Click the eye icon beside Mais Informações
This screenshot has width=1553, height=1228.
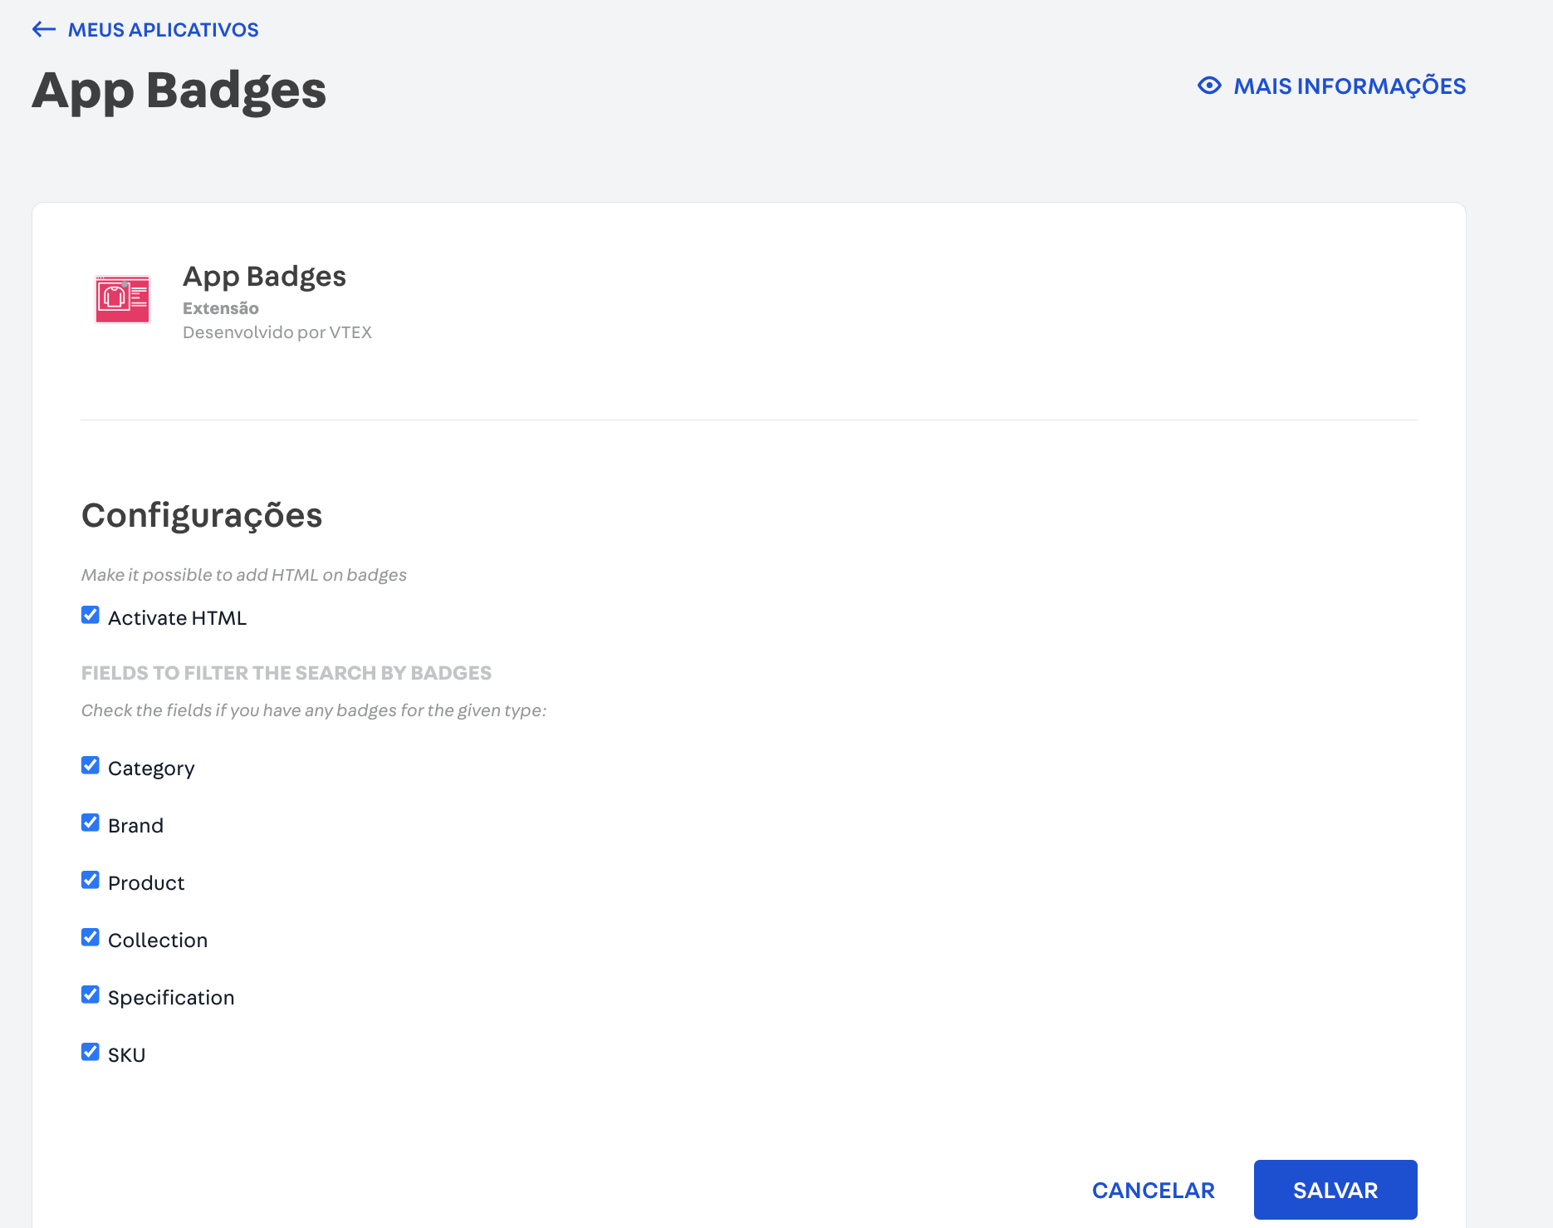tap(1209, 86)
